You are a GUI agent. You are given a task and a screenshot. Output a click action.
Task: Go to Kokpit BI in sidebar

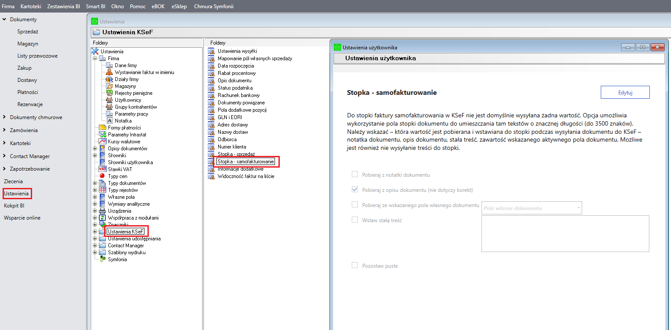click(14, 206)
